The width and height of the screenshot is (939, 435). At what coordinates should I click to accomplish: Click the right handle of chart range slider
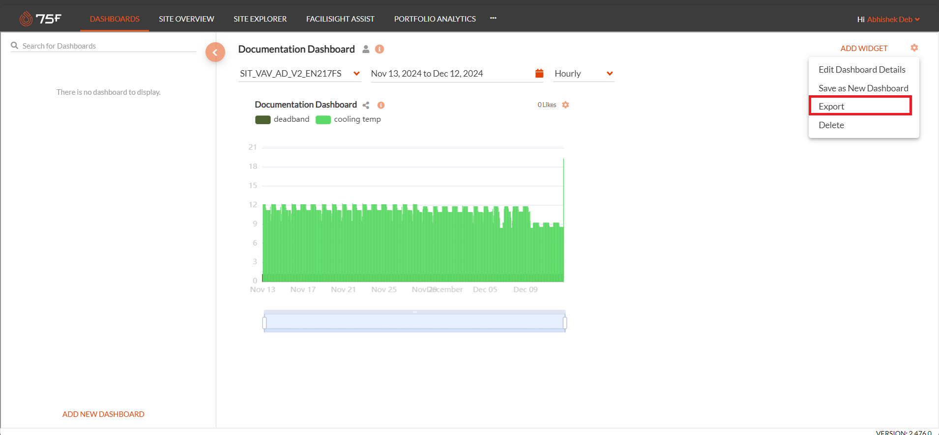click(x=565, y=323)
